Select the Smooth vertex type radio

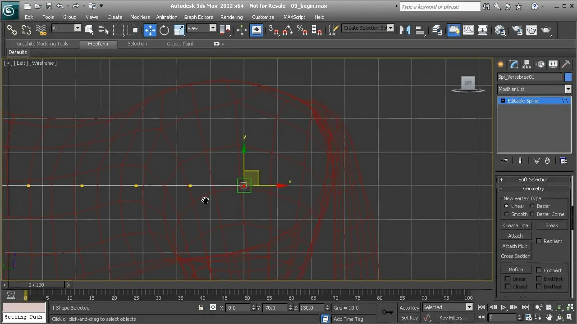click(506, 214)
